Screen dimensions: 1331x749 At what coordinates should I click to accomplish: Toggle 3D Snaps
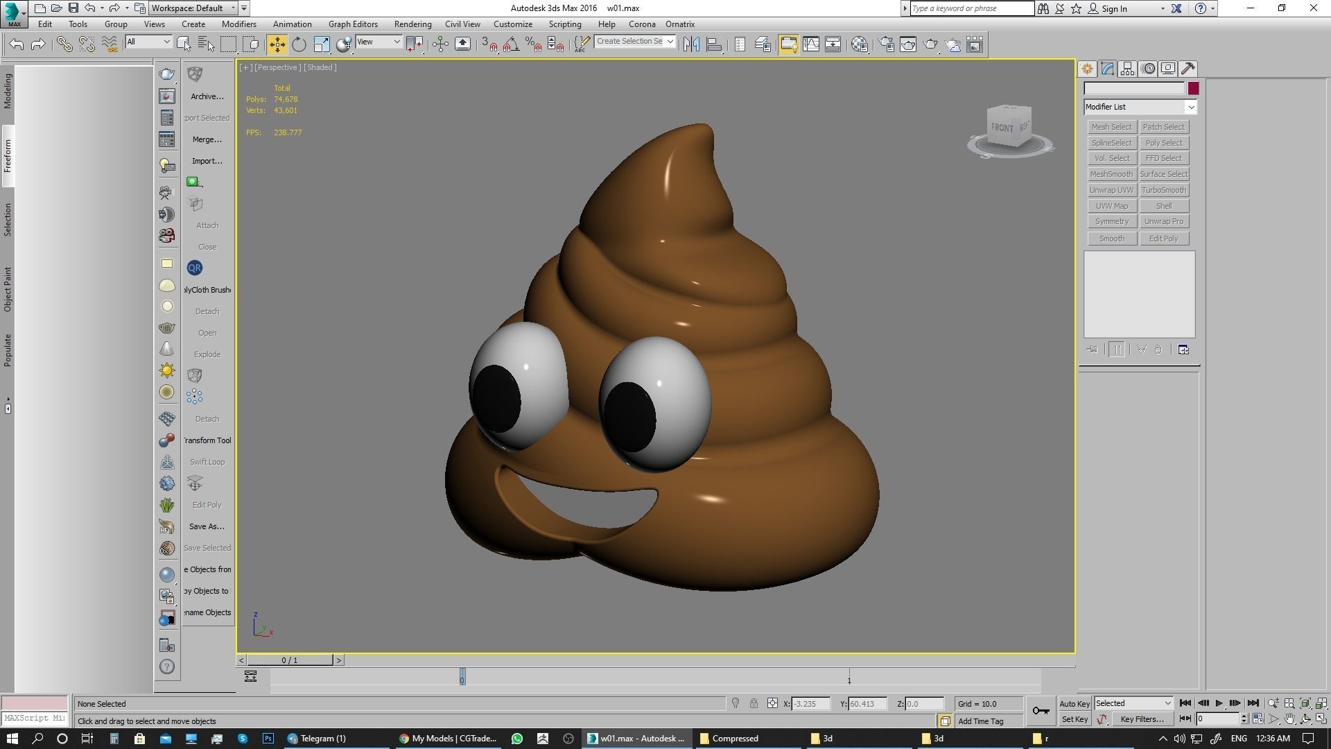[x=489, y=44]
